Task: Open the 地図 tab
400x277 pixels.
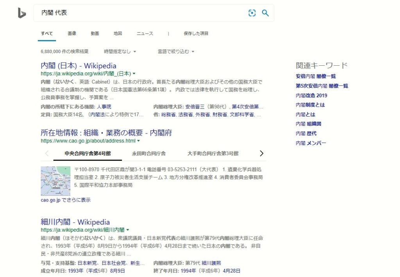Action: click(118, 33)
